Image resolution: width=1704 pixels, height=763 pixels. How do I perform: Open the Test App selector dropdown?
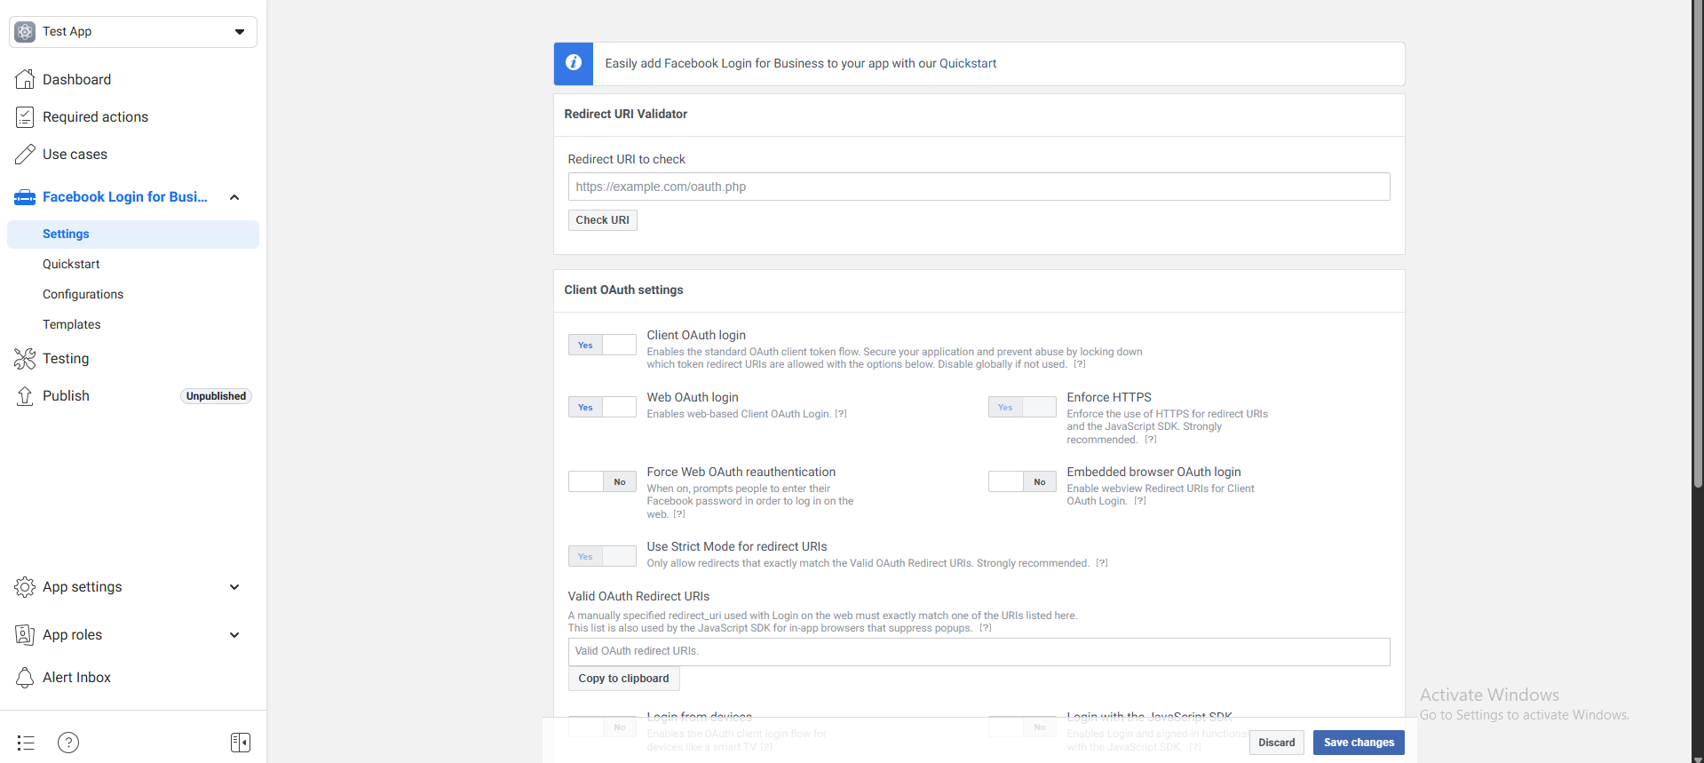tap(133, 32)
